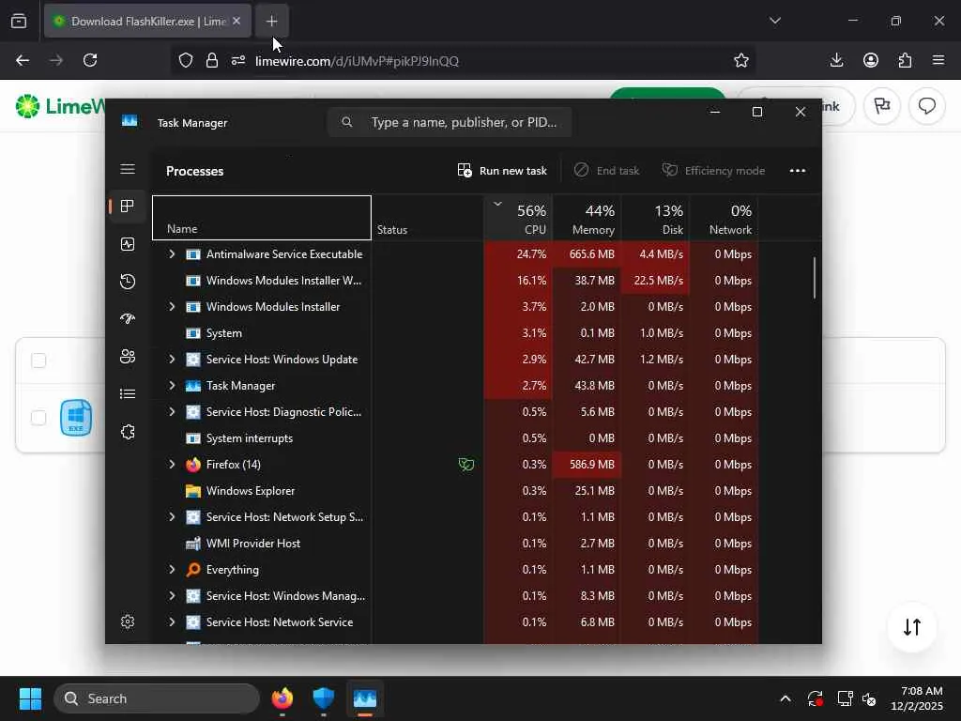Sort by CPU column header

pyautogui.click(x=518, y=218)
